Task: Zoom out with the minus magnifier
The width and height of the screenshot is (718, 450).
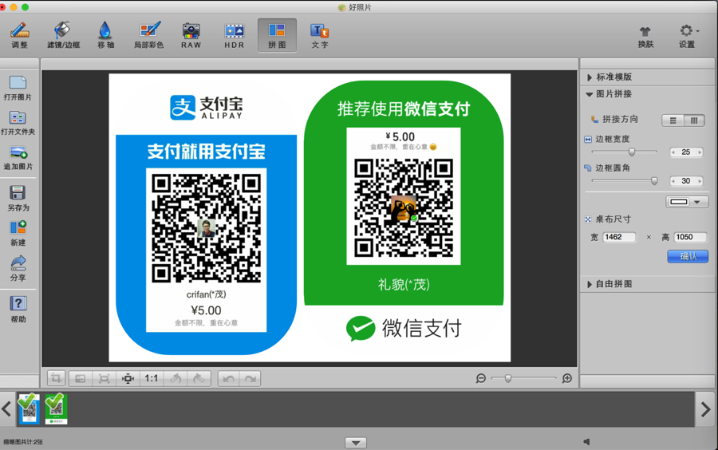Action: click(x=481, y=378)
